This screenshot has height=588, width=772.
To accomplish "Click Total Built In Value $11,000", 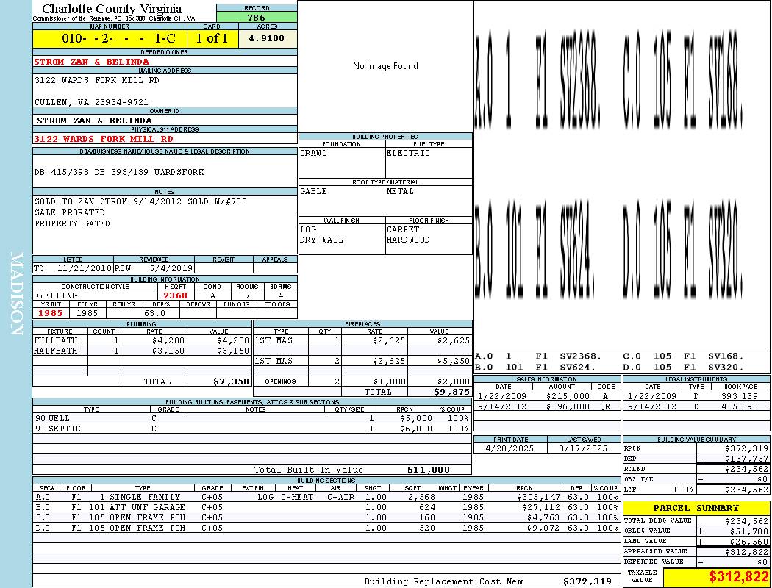I will (x=429, y=470).
